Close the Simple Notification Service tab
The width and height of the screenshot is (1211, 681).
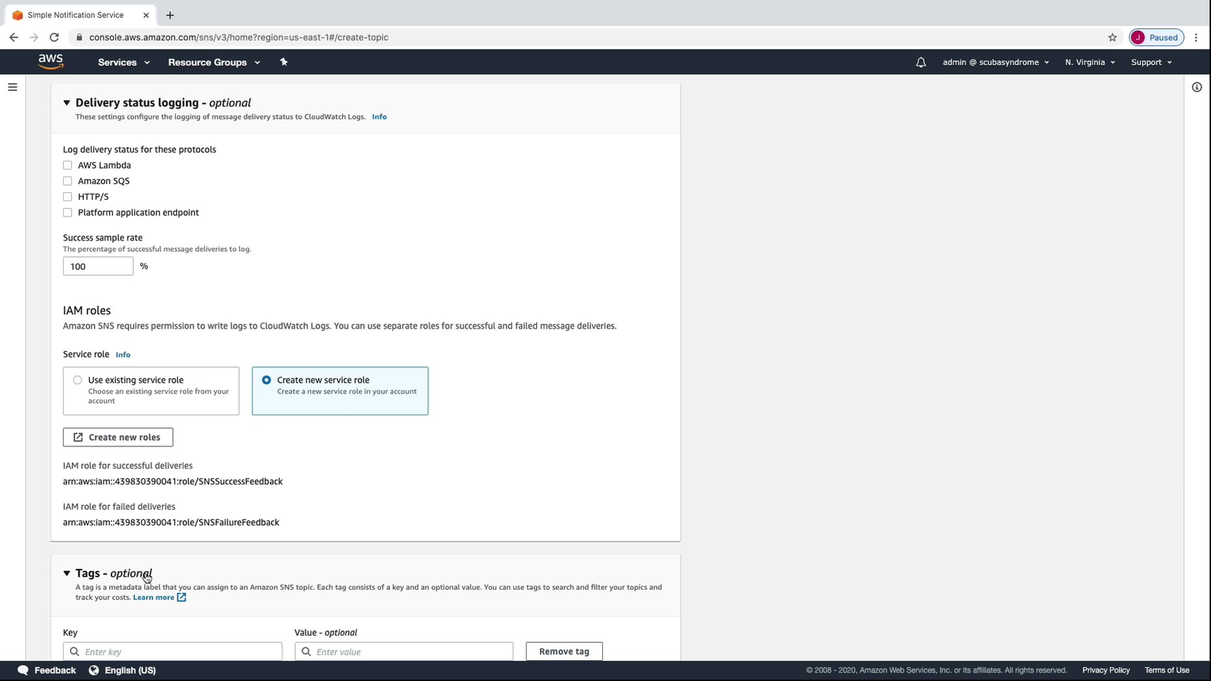point(146,15)
